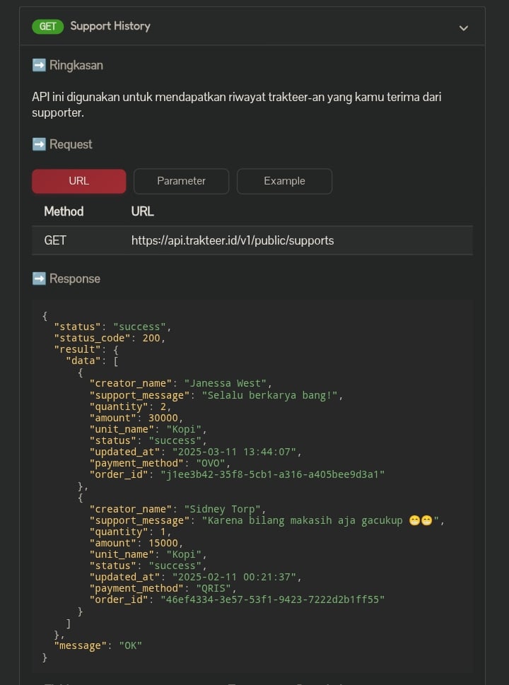Click the arrow icon beside Ringkasan

click(x=39, y=65)
